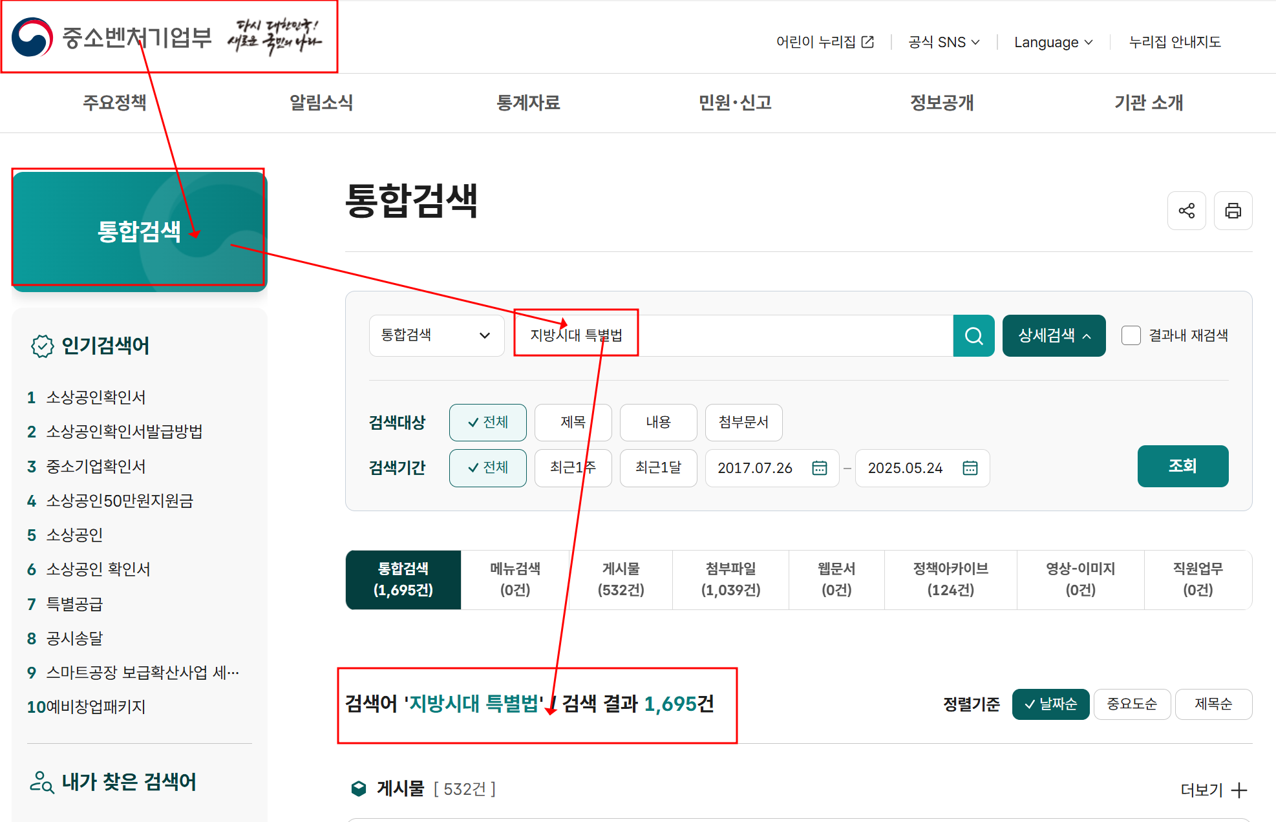
Task: Expand the 공식 SNS menu
Action: tap(944, 42)
